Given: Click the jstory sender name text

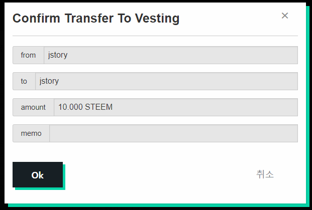Looking at the screenshot, I should pyautogui.click(x=58, y=55).
